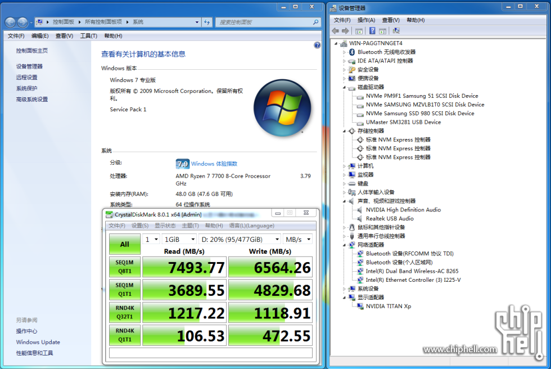
Task: Open the MB/s unit dropdown
Action: [297, 239]
